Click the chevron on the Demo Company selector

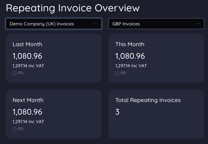tap(96, 24)
